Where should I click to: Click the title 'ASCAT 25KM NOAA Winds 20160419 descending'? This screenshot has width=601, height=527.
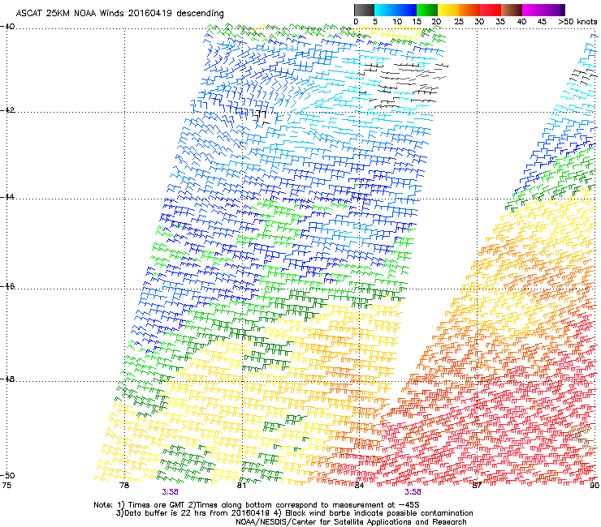[119, 13]
